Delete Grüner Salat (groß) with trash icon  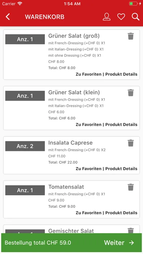click(x=131, y=36)
